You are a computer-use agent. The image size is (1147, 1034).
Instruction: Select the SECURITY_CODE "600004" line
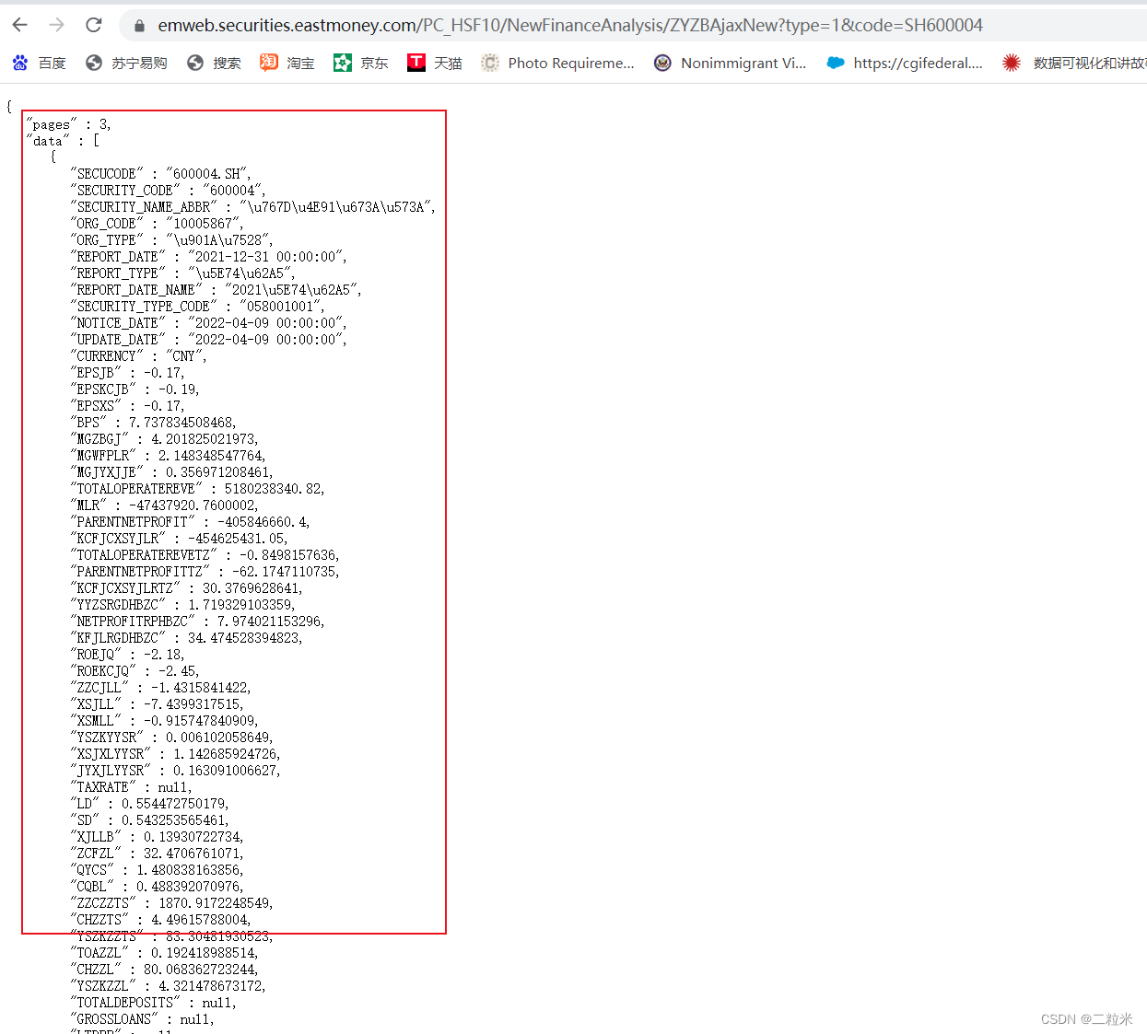[169, 191]
